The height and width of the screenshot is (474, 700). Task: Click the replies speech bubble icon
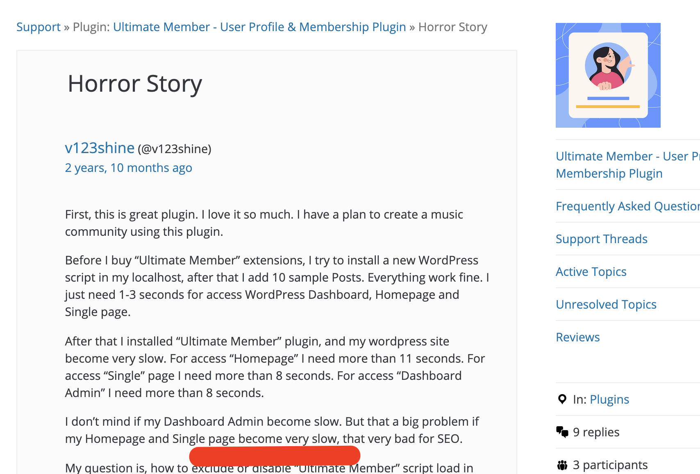pos(562,432)
